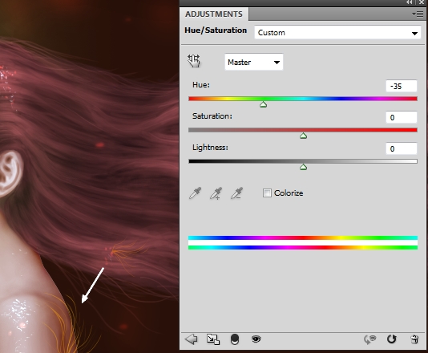Viewport: 428px width, 353px height.
Task: Select the eyedropper tool
Action: (196, 193)
